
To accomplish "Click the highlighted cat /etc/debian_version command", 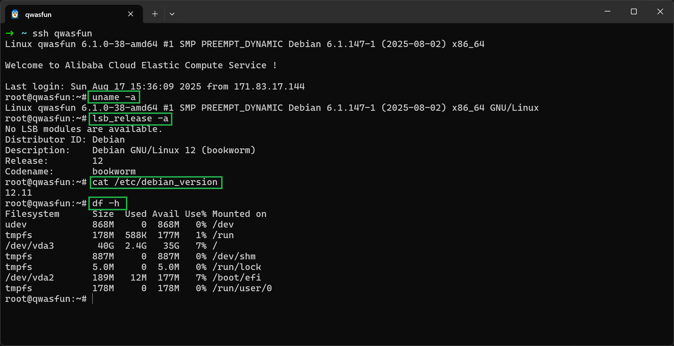I will [155, 182].
